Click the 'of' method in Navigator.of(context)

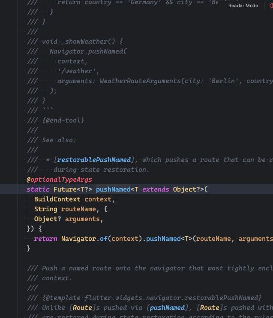pyautogui.click(x=103, y=239)
